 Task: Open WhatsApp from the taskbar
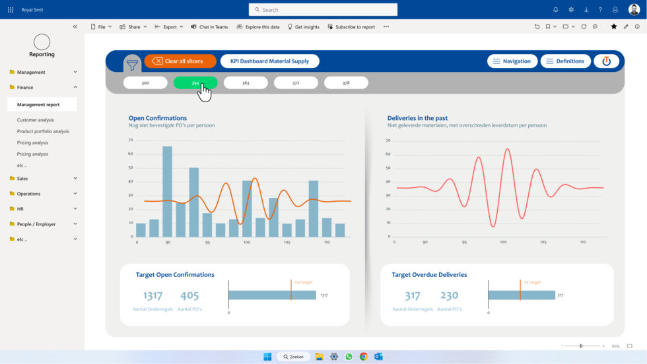[x=349, y=357]
